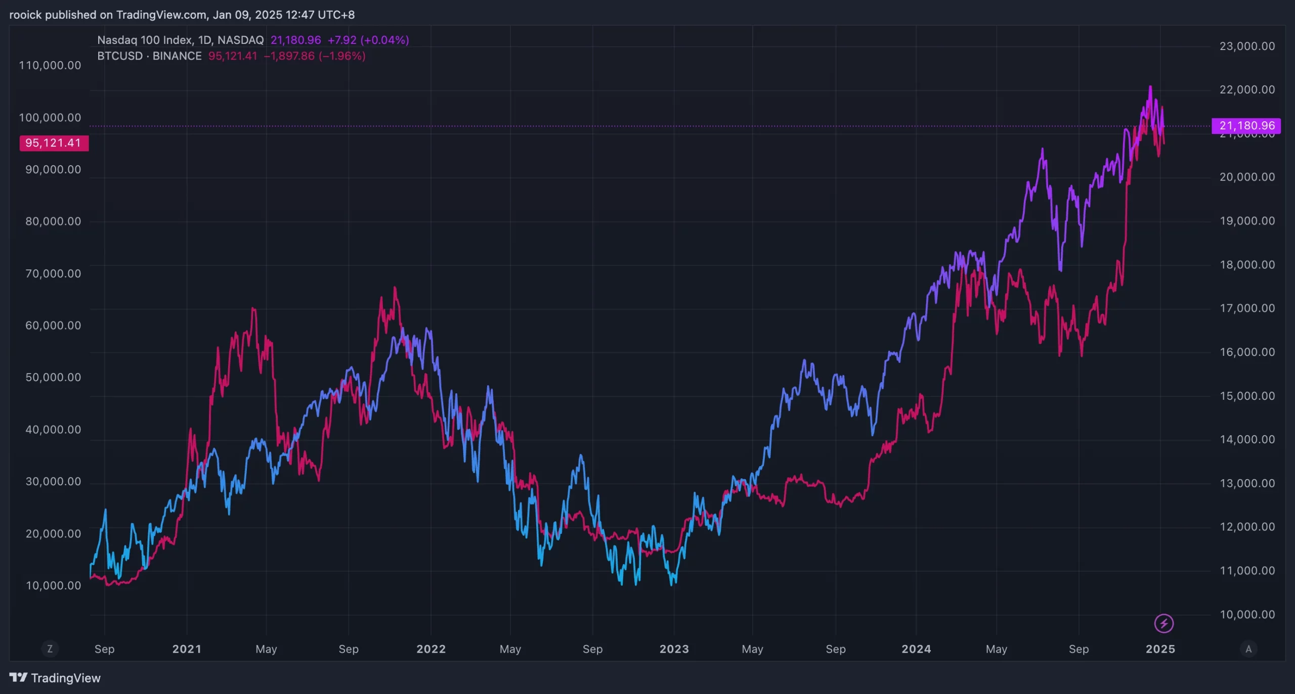Screen dimensions: 1295x694
Task: Click the Z timezone button
Action: (50, 649)
